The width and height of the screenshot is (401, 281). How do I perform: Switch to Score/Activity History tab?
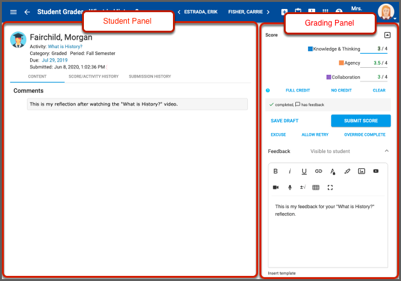pyautogui.click(x=93, y=76)
